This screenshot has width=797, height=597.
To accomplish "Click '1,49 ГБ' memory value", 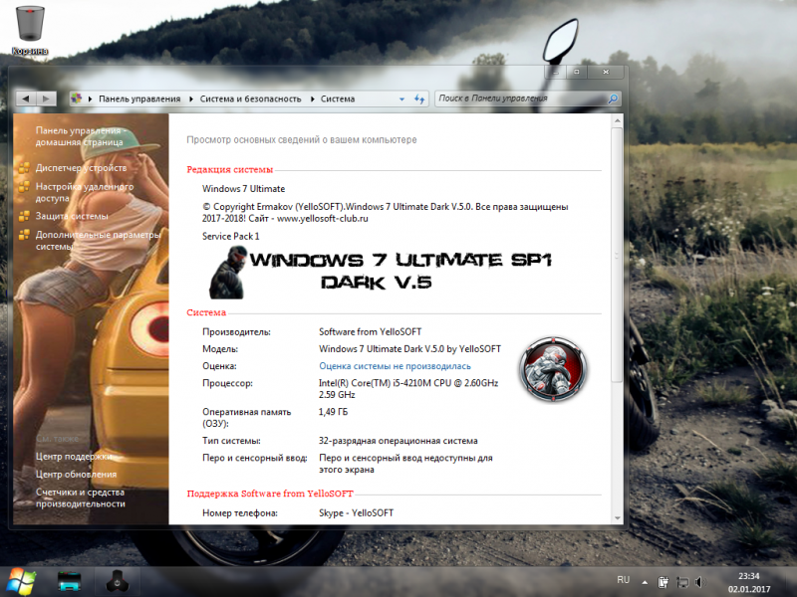I will point(334,412).
